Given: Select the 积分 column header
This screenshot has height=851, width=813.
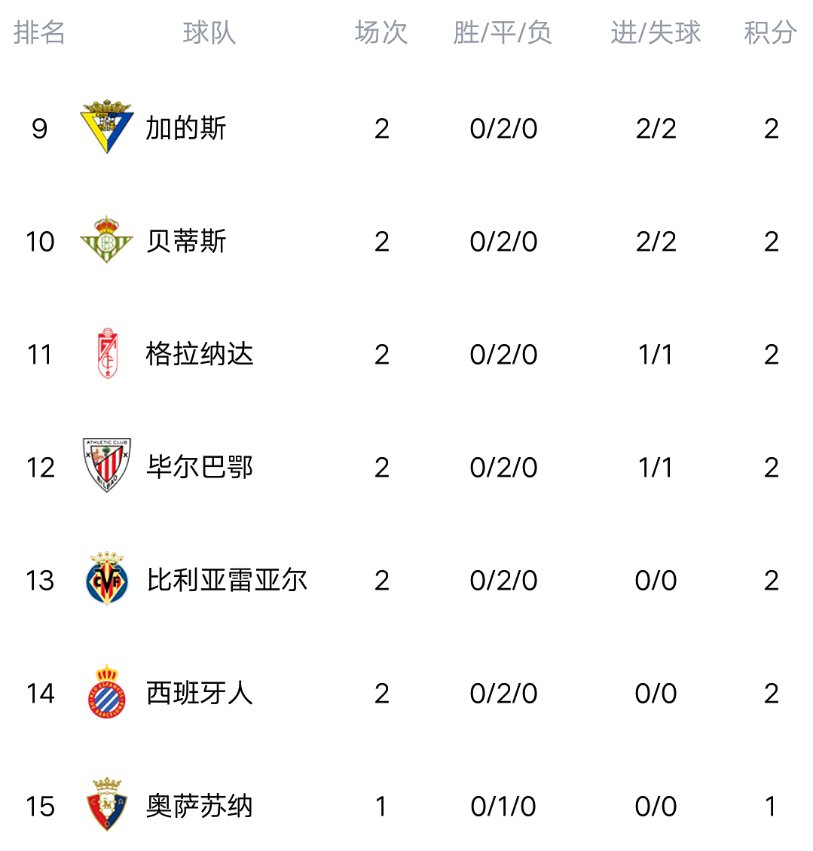Looking at the screenshot, I should pos(770,32).
